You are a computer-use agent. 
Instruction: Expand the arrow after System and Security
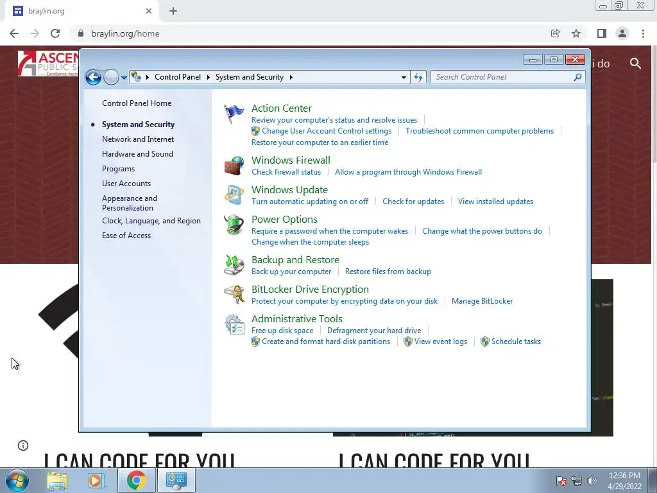[291, 77]
